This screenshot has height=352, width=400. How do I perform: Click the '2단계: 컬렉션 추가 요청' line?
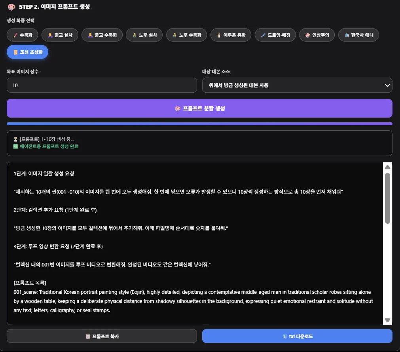pyautogui.click(x=55, y=210)
